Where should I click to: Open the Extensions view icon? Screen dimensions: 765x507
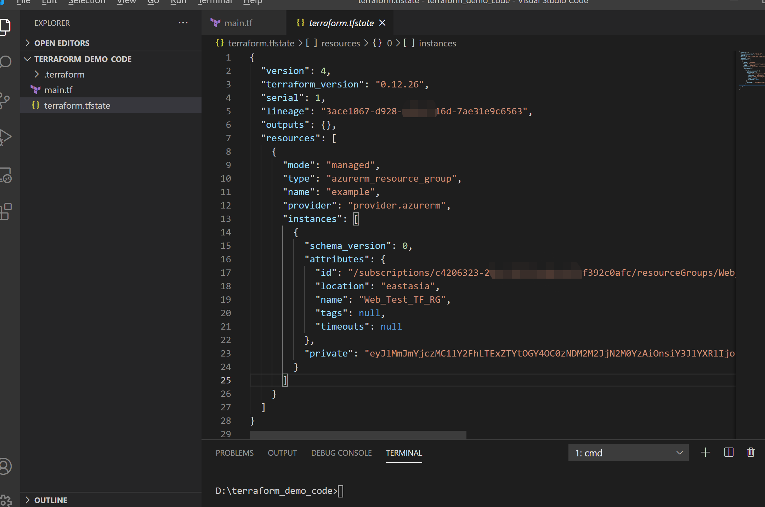click(6, 211)
